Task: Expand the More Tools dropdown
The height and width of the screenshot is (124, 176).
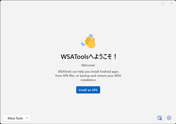Action: pyautogui.click(x=17, y=118)
